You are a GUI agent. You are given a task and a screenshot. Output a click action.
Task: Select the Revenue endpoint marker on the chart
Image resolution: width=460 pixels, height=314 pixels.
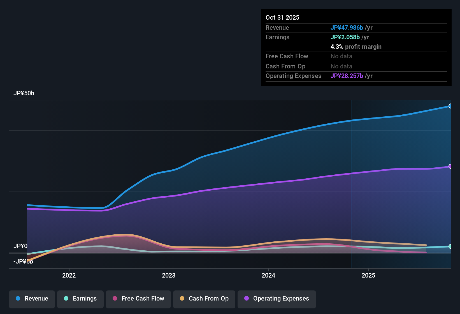[450, 106]
